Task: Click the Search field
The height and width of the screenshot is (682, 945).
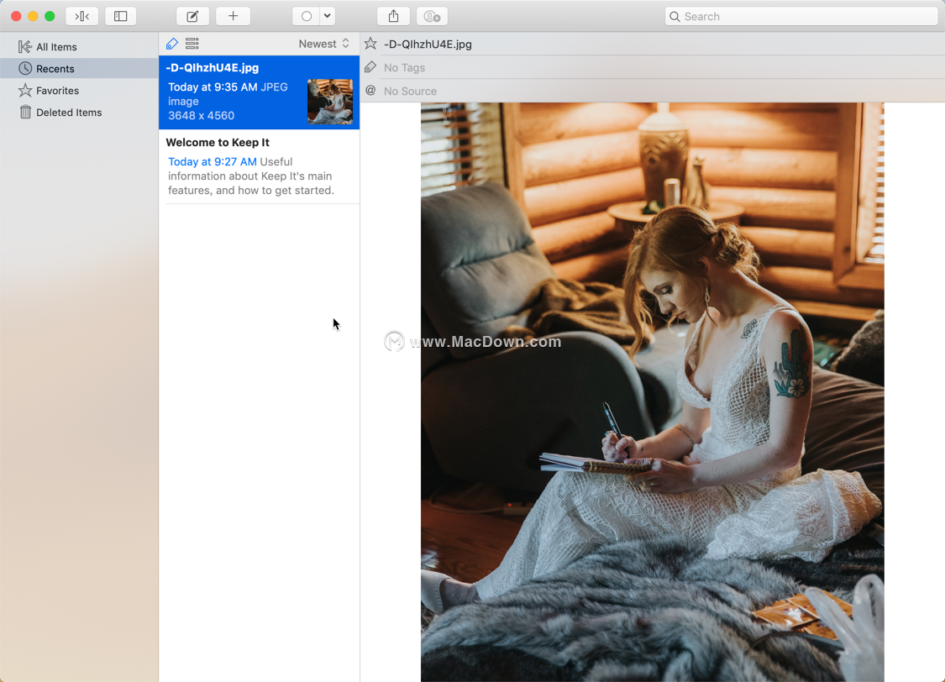Action: point(801,16)
